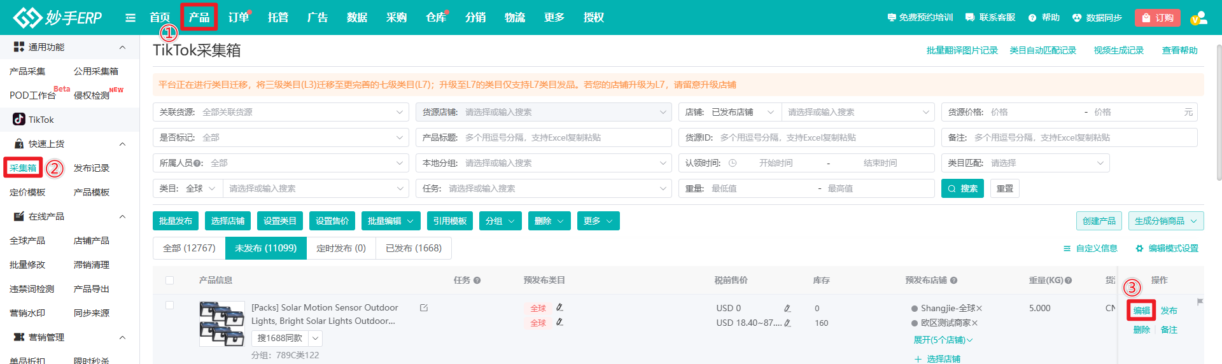Click the 搜索 search button
The image size is (1222, 364).
(962, 188)
